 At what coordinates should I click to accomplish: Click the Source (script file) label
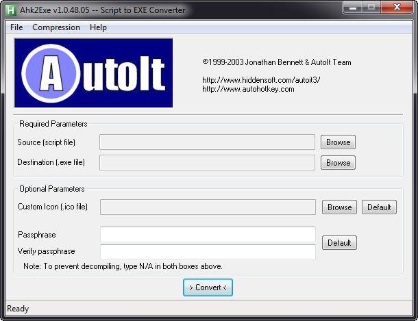pos(47,142)
